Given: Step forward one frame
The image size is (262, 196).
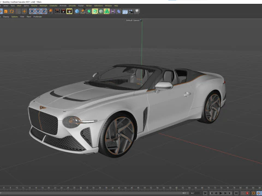Looking at the screenshot, I should (x=225, y=193).
